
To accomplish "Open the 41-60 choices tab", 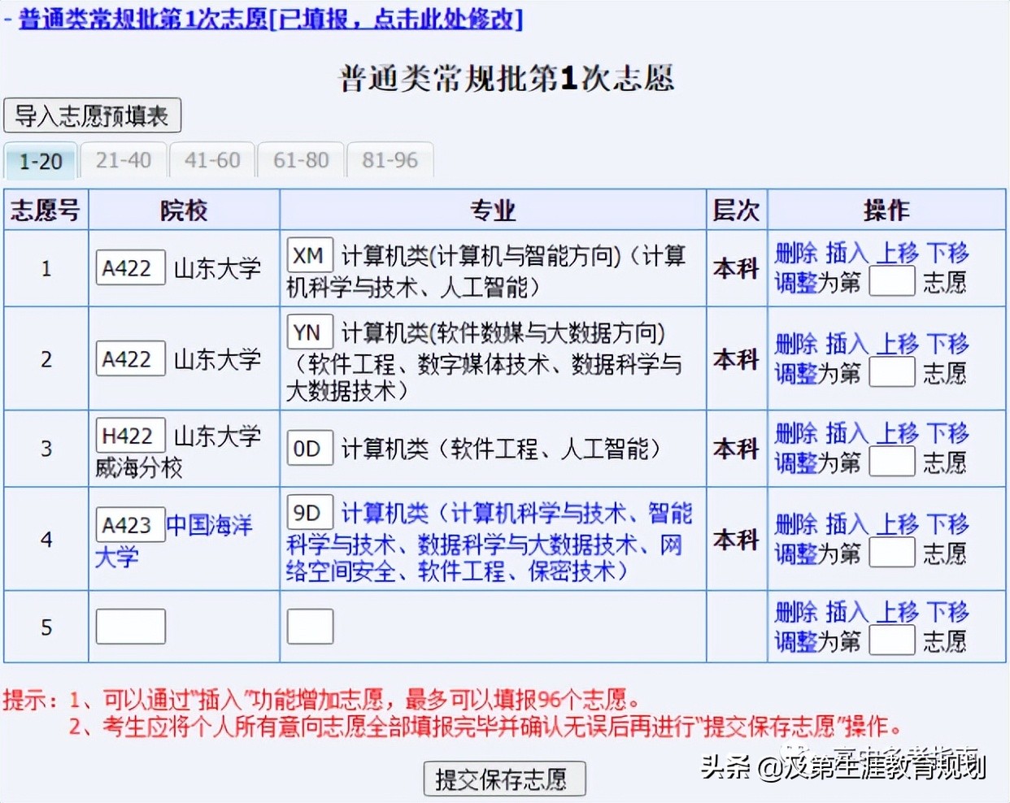I will (x=211, y=160).
